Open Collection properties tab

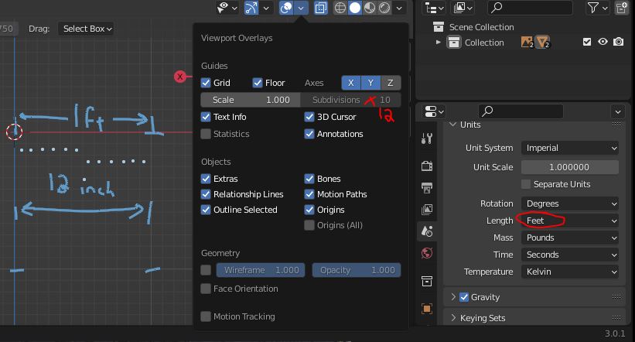[x=427, y=281]
